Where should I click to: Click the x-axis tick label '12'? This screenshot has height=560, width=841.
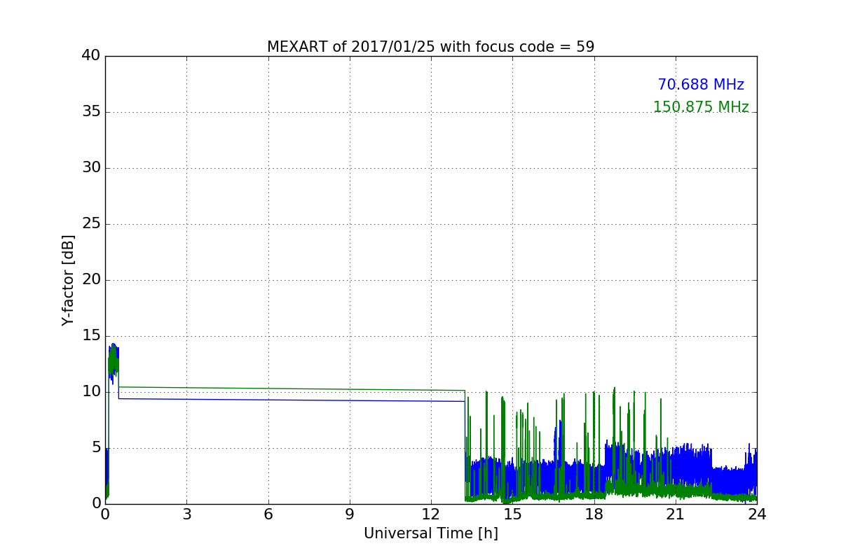(x=431, y=514)
